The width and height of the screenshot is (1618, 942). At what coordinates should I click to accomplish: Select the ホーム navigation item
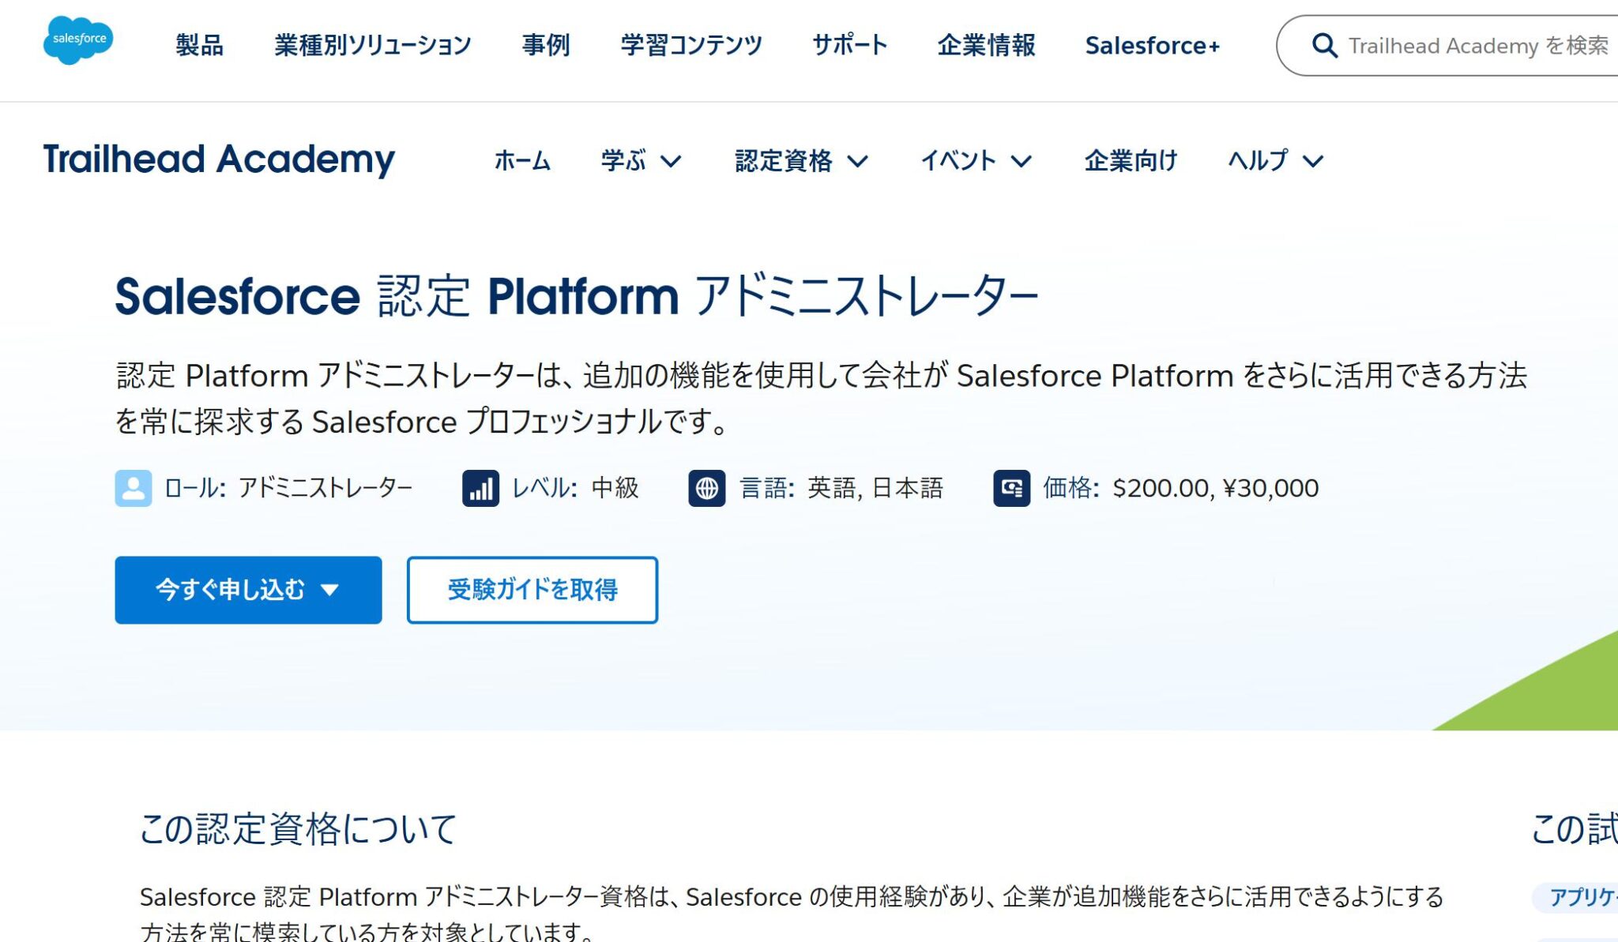(521, 161)
